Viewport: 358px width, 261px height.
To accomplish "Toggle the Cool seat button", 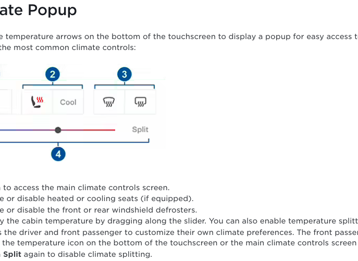I will pyautogui.click(x=68, y=102).
